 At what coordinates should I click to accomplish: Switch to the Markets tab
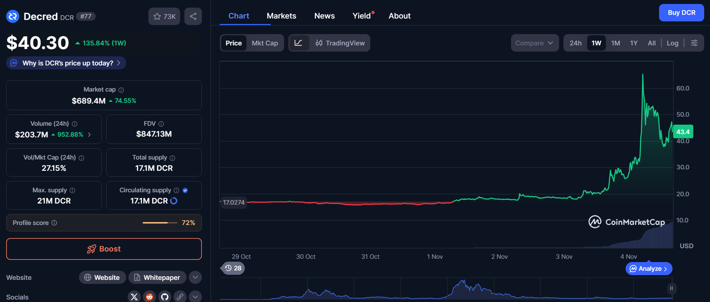tap(281, 16)
